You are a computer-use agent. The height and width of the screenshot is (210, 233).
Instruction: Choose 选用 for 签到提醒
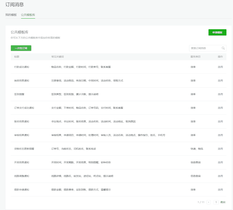pyautogui.click(x=220, y=94)
